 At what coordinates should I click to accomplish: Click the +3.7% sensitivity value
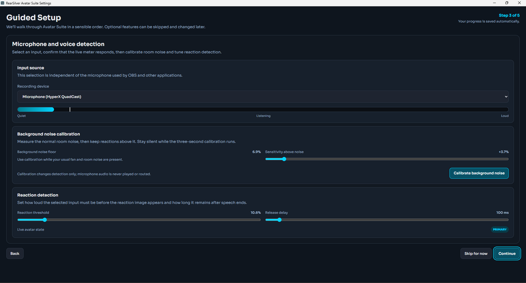(x=504, y=152)
